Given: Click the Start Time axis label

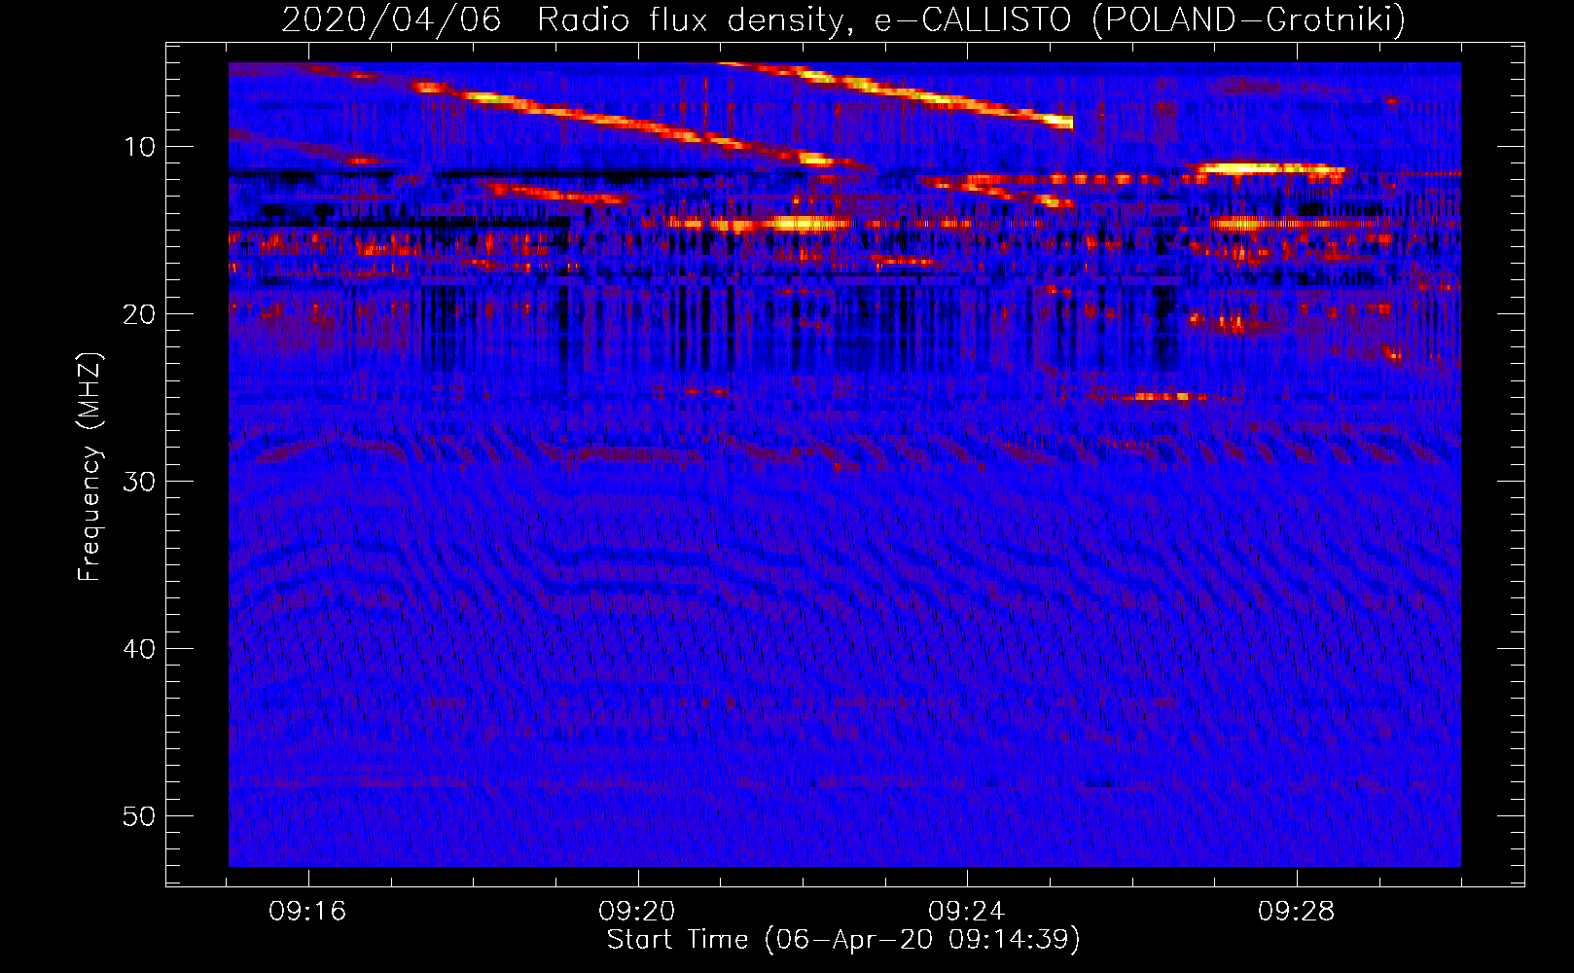Looking at the screenshot, I should pyautogui.click(x=843, y=940).
